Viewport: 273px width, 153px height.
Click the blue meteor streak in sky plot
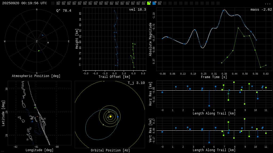click(42, 35)
